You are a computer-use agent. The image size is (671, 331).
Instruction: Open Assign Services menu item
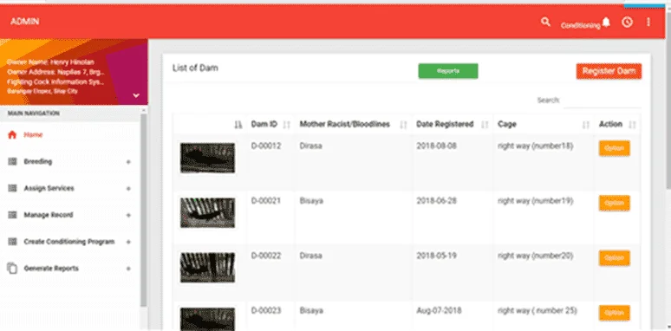click(x=49, y=188)
